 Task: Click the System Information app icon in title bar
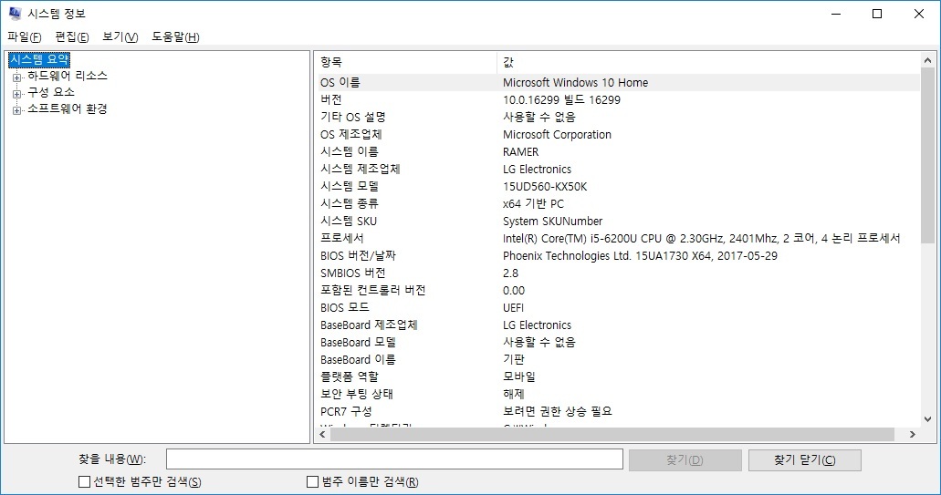pos(15,14)
